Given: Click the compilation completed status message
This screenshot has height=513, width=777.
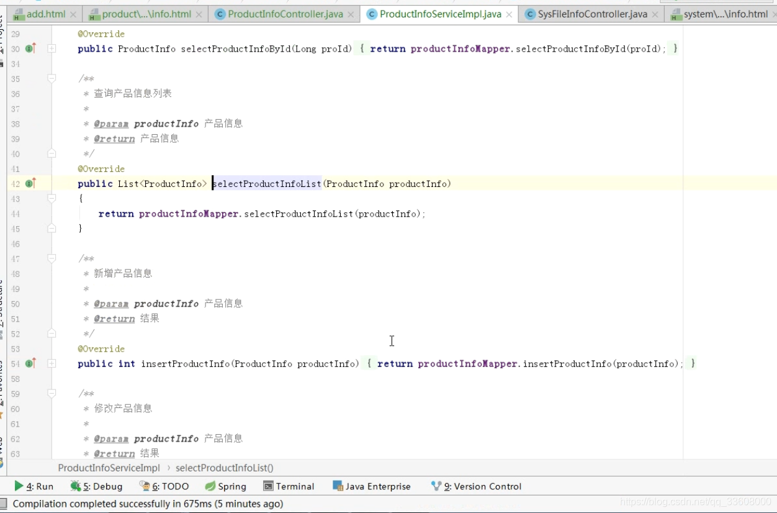Looking at the screenshot, I should click(x=148, y=504).
